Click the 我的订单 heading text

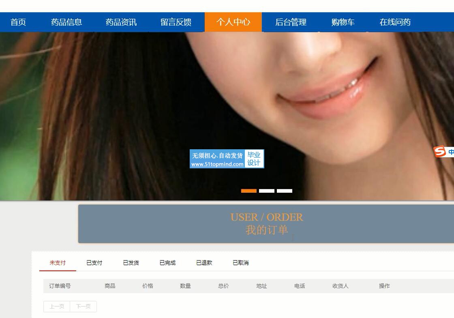click(x=267, y=230)
